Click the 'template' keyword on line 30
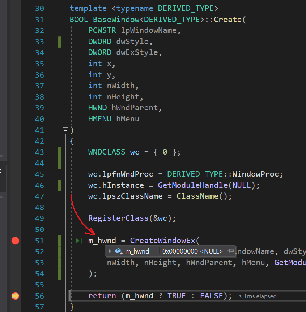This screenshot has height=312, width=306. pyautogui.click(x=88, y=8)
